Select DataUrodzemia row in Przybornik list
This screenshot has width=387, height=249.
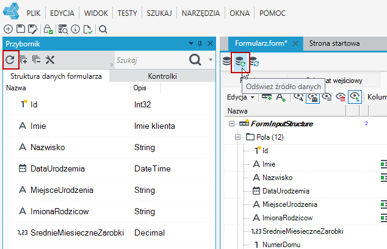109,169
